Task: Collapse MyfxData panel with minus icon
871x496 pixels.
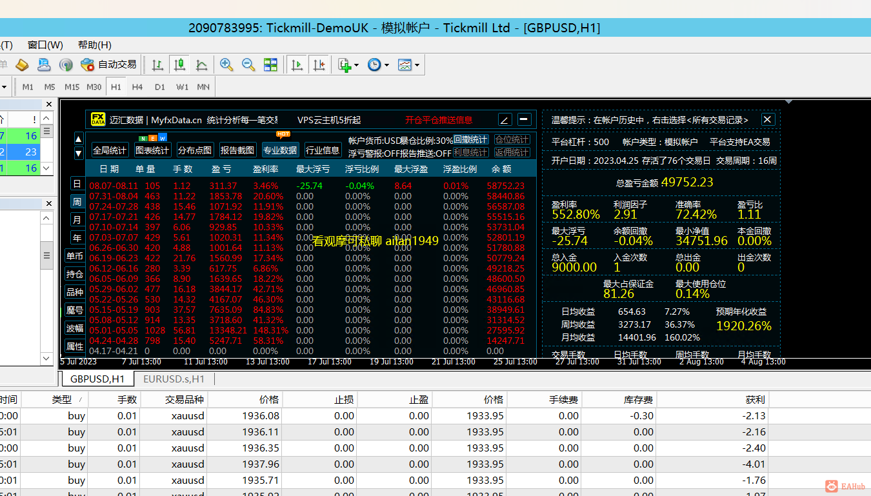Action: coord(525,119)
